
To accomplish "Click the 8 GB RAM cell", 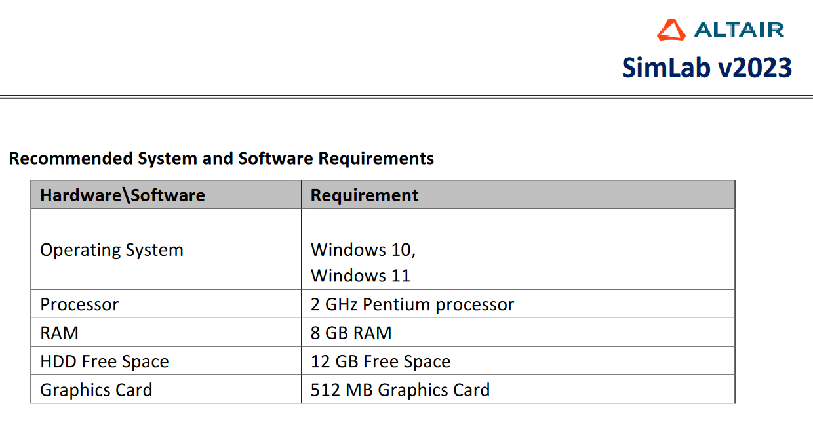I will tap(351, 333).
